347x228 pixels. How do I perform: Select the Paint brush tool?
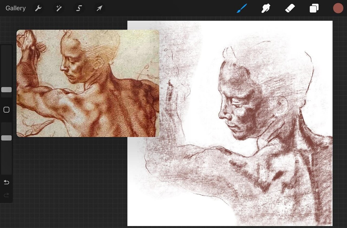pos(242,8)
